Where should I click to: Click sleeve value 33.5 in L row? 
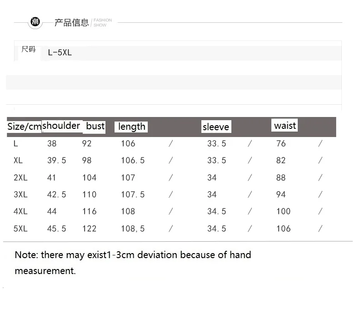click(217, 143)
